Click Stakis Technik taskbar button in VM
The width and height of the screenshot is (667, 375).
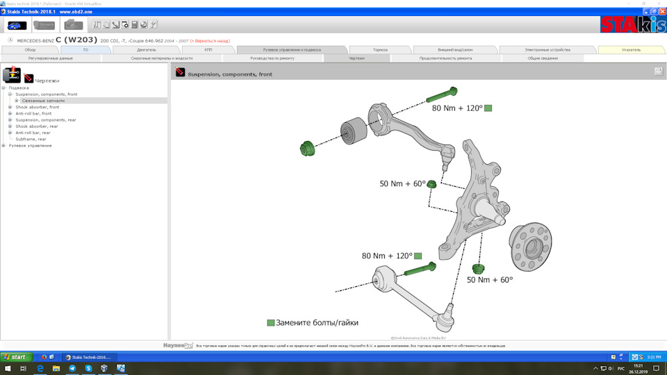[88, 357]
